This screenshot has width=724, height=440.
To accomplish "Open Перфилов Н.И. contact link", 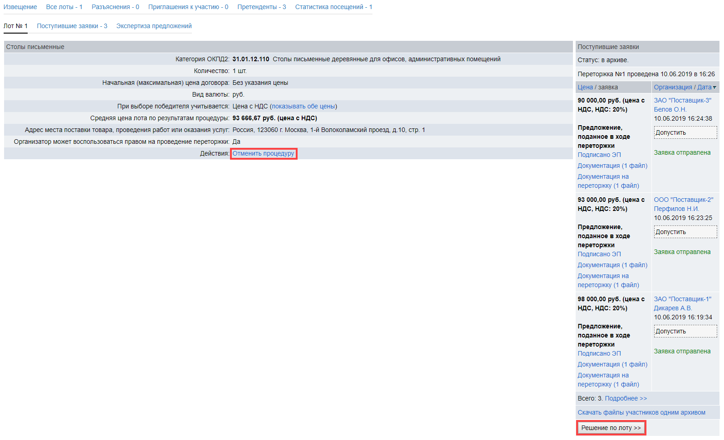I will coord(676,209).
